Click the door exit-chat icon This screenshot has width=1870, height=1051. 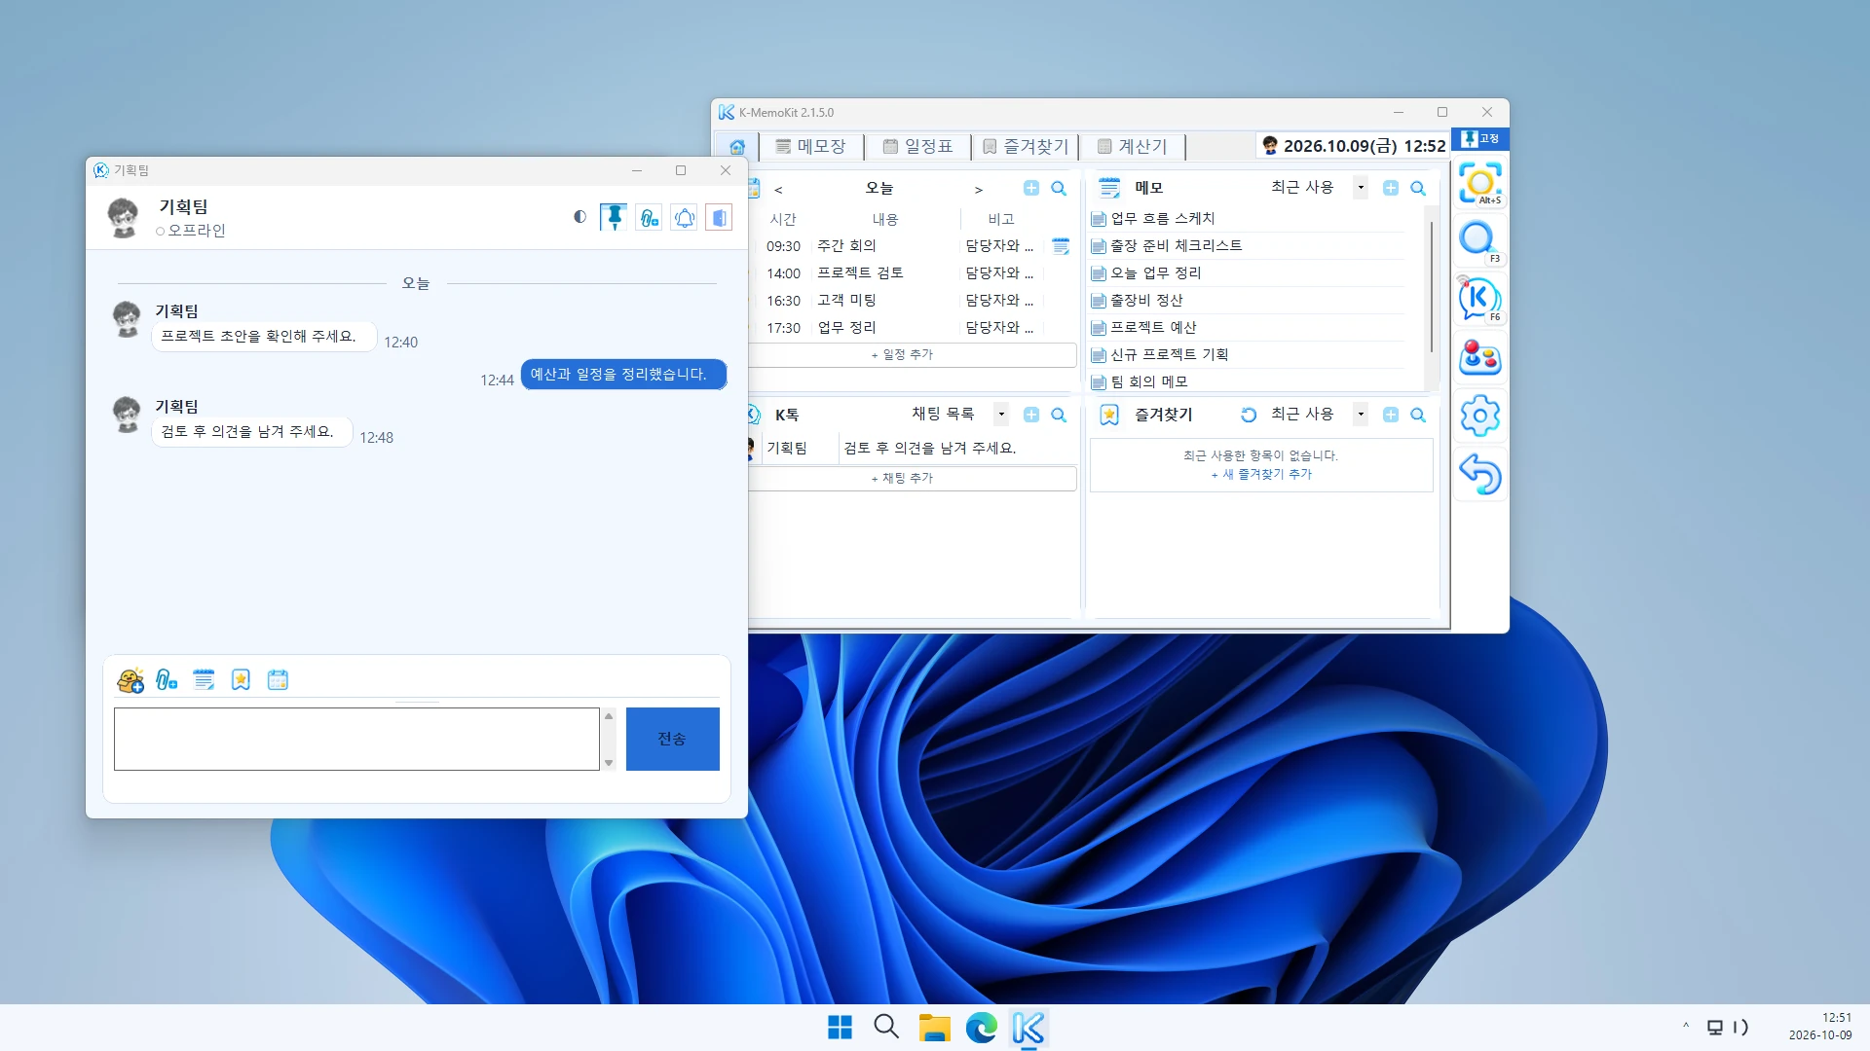tap(719, 218)
